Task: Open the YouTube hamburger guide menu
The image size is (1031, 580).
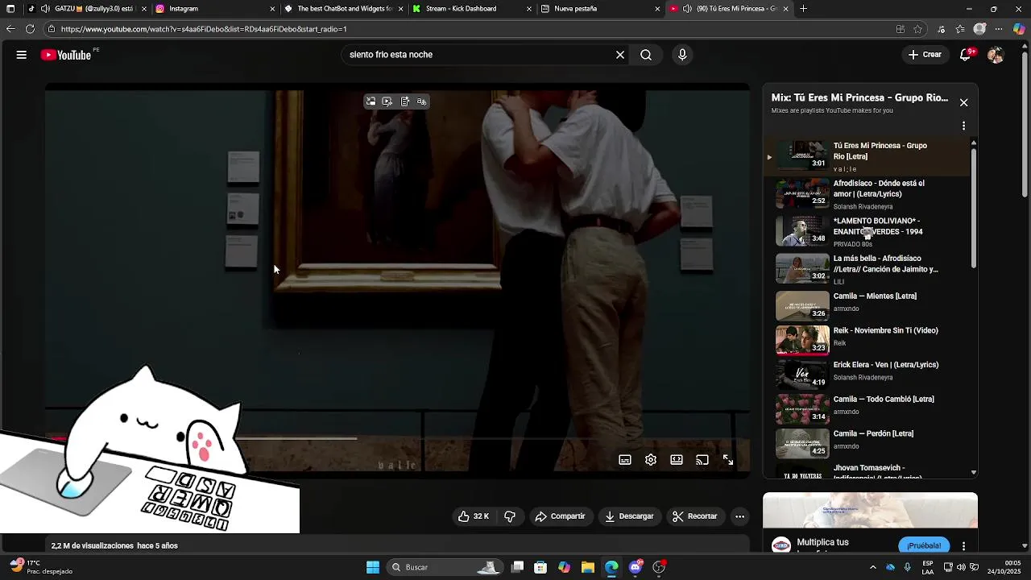Action: pos(22,55)
